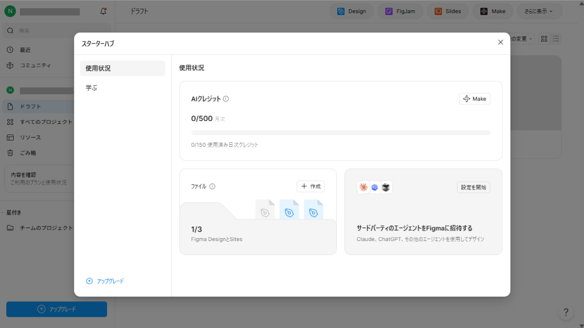This screenshot has width=584, height=328.
Task: Click the 0/500 credits value
Action: (202, 118)
